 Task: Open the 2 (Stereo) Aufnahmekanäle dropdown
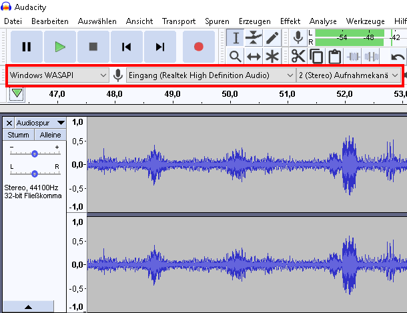click(348, 75)
